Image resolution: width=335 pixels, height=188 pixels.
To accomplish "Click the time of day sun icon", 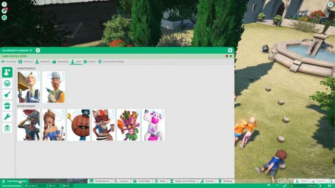I will pyautogui.click(x=291, y=186).
